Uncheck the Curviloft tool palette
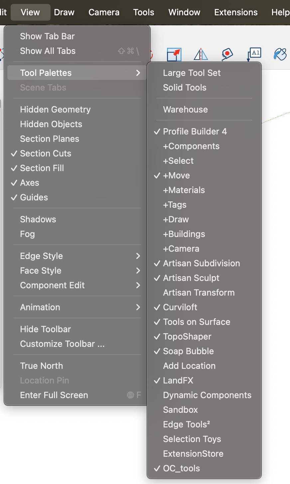The width and height of the screenshot is (290, 484). pyautogui.click(x=180, y=307)
